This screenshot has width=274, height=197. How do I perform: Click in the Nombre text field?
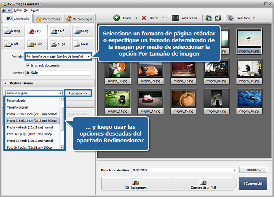pos(58,73)
